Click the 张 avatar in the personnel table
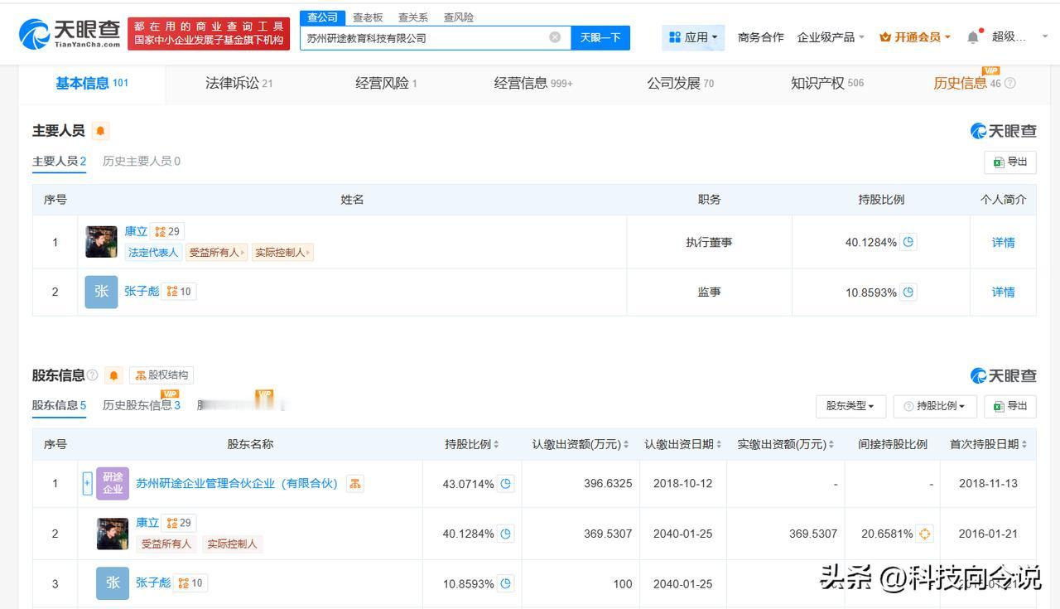Screen dimensions: 1060x609 (101, 292)
